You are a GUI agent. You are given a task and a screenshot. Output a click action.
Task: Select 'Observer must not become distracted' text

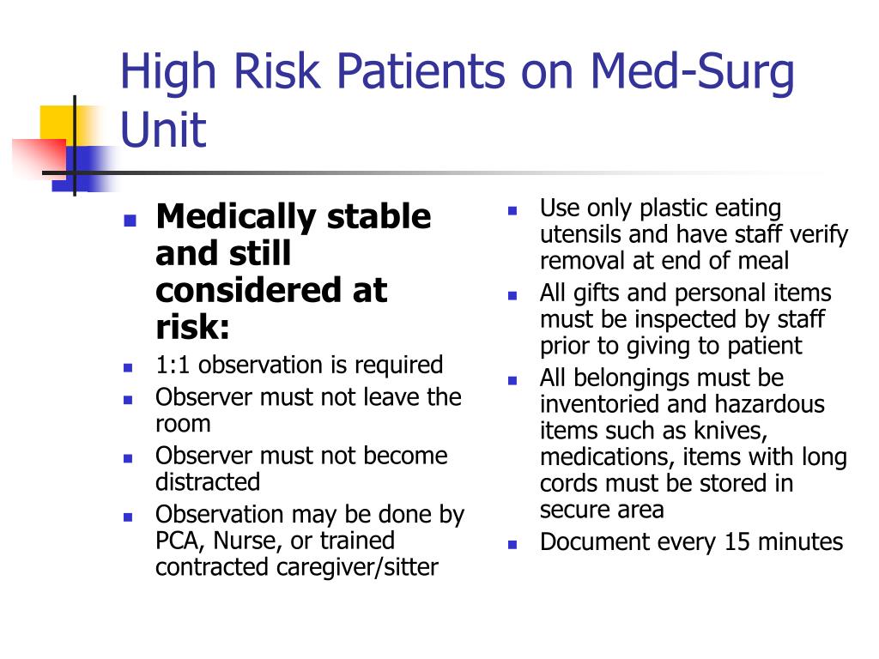[x=301, y=469]
